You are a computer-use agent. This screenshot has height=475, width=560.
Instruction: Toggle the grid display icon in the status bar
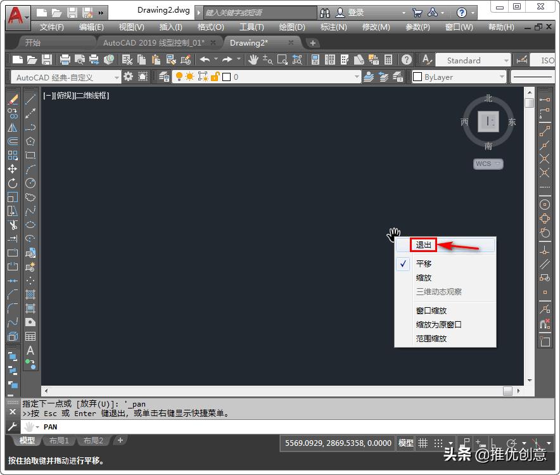pyautogui.click(x=423, y=443)
